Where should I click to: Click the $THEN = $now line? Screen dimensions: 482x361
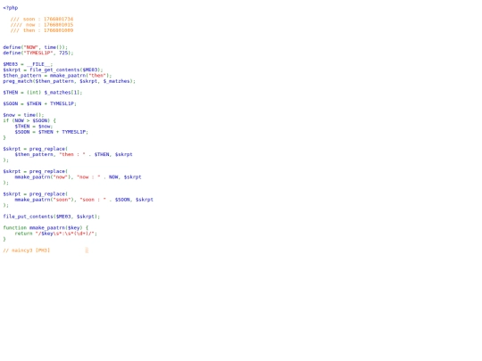coord(34,127)
